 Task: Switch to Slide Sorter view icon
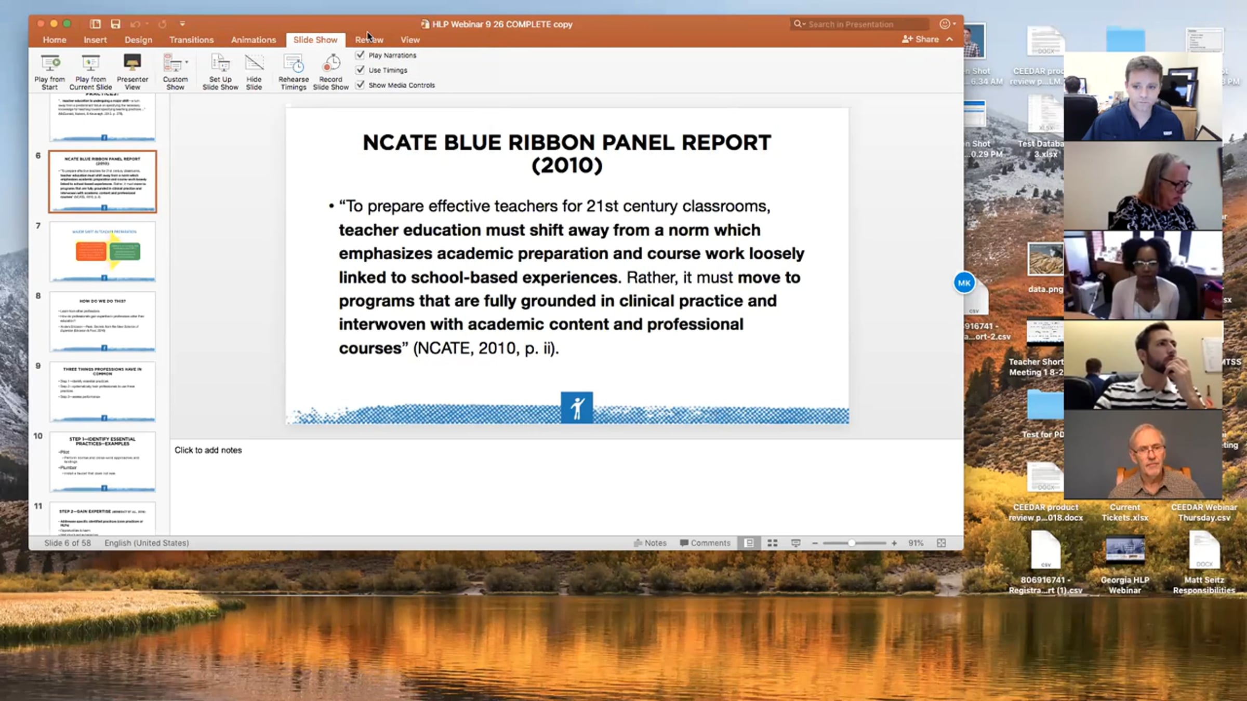tap(773, 543)
